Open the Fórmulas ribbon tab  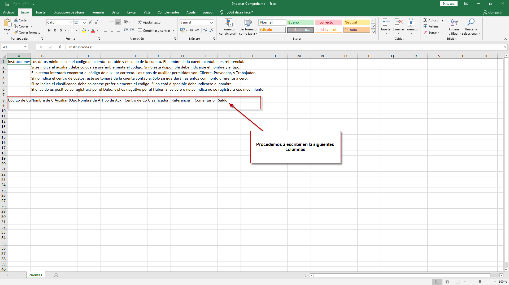click(98, 12)
